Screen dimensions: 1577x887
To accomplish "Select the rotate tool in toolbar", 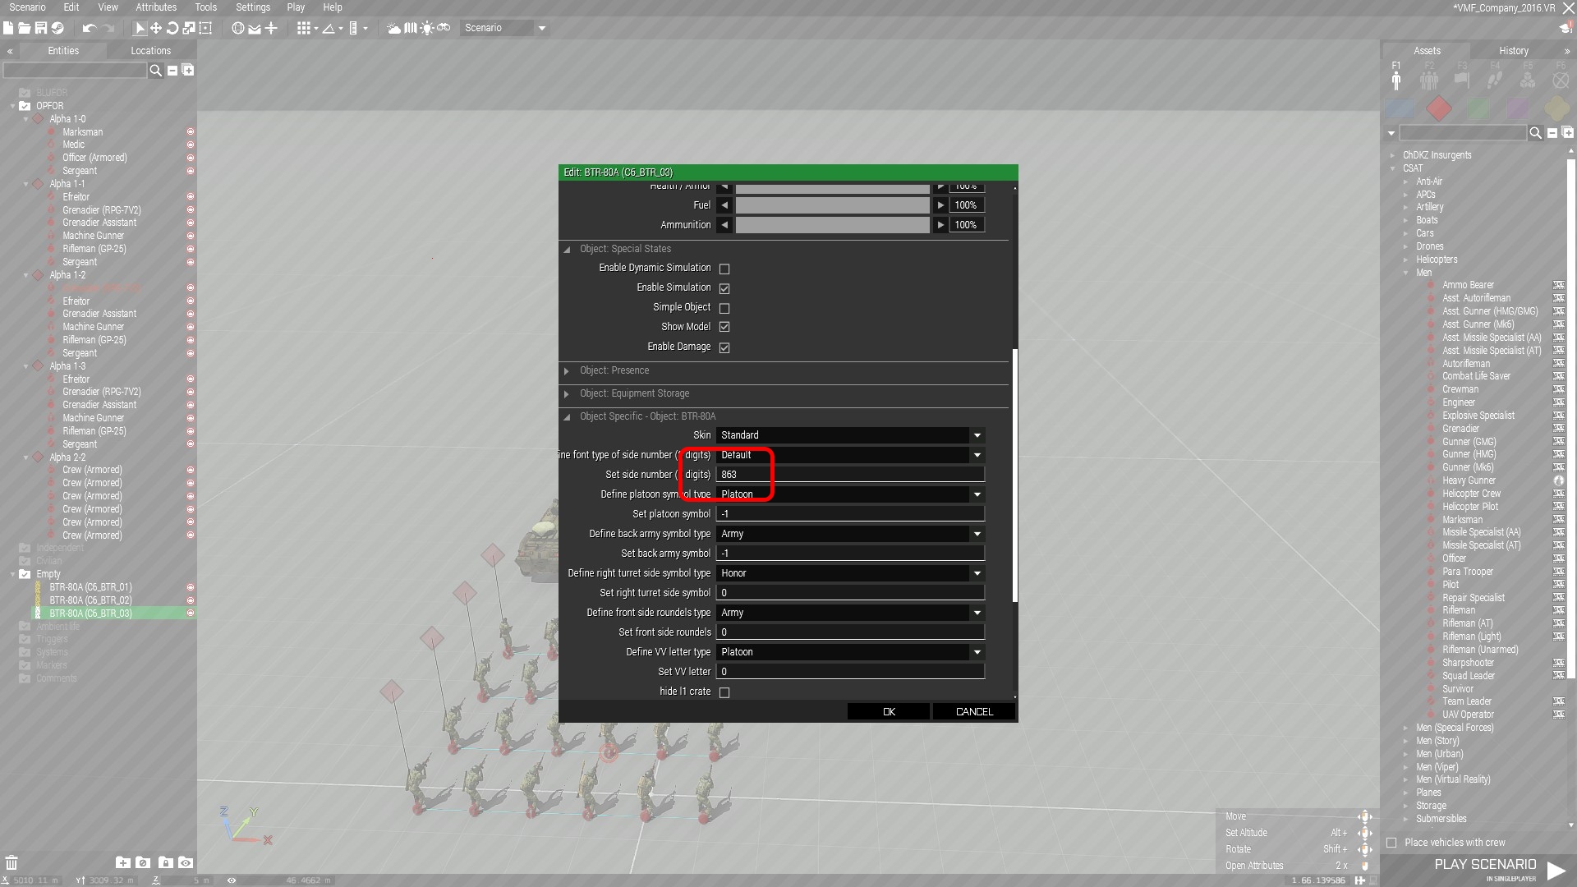I will click(172, 28).
